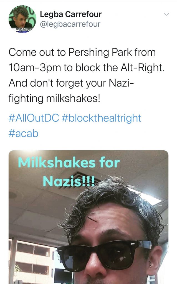
Task: Open the #AllOutDC hashtag
Action: click(34, 118)
